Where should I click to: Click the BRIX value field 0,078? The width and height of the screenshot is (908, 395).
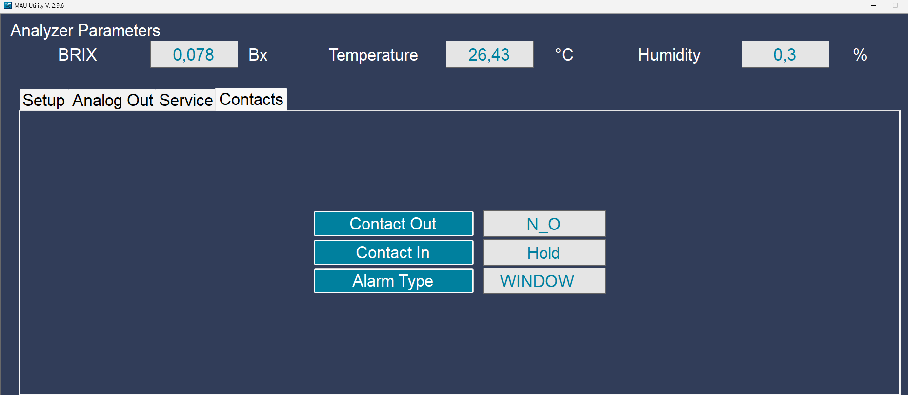pyautogui.click(x=194, y=54)
